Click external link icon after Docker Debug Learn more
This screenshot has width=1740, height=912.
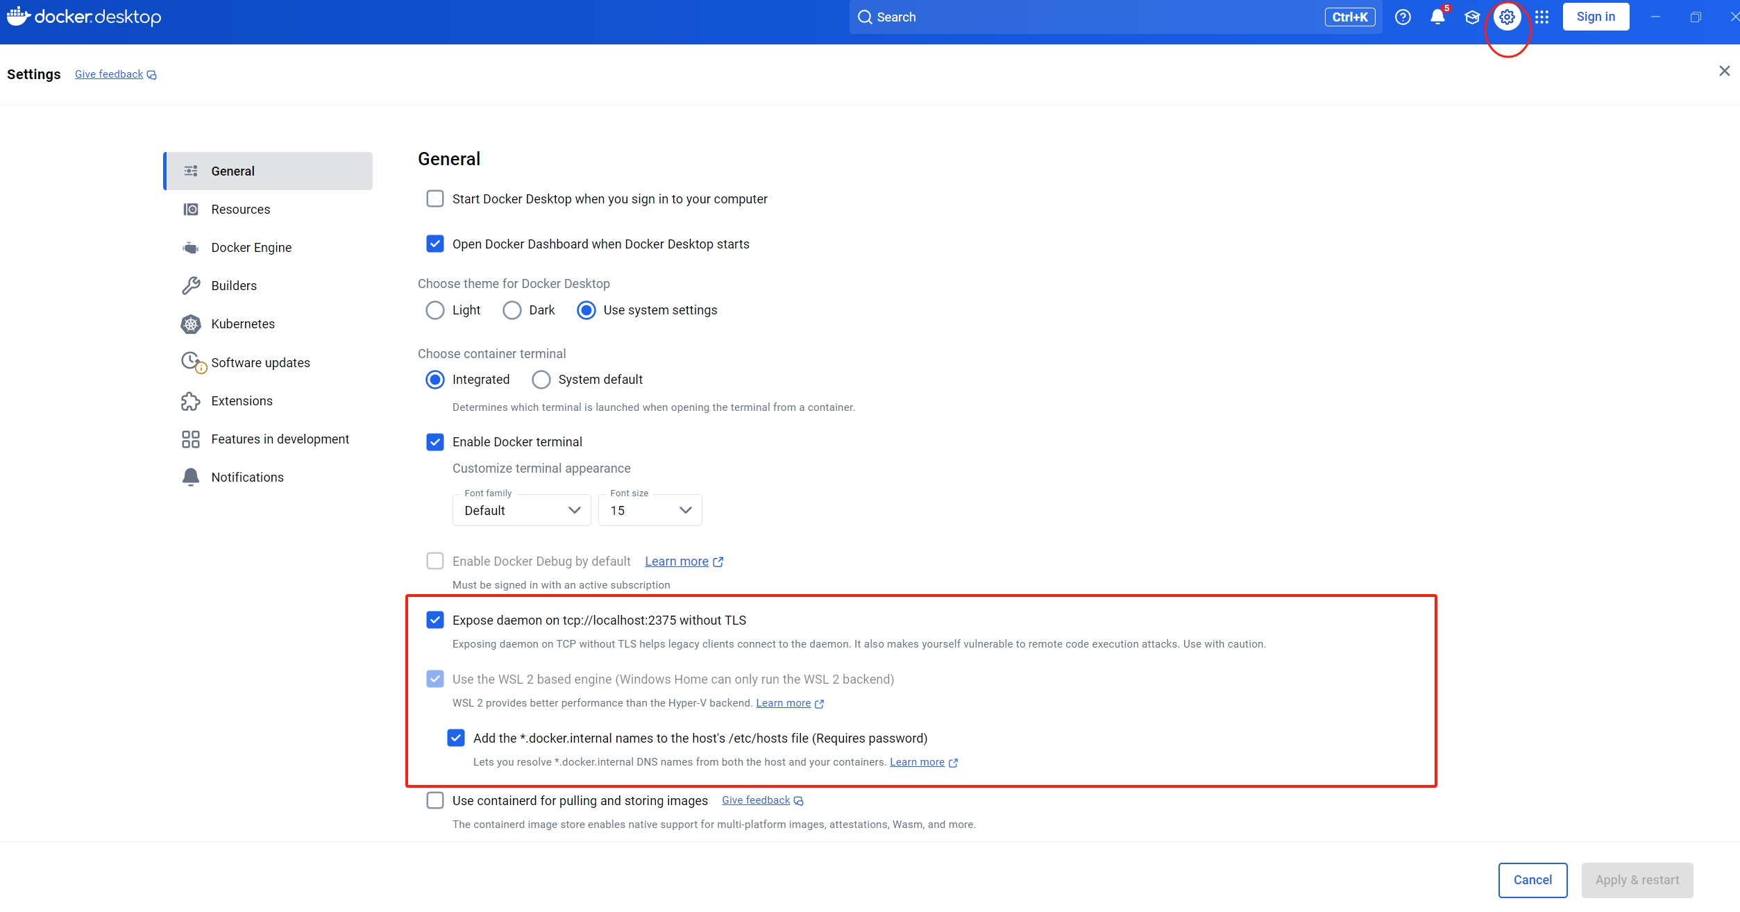pos(718,562)
